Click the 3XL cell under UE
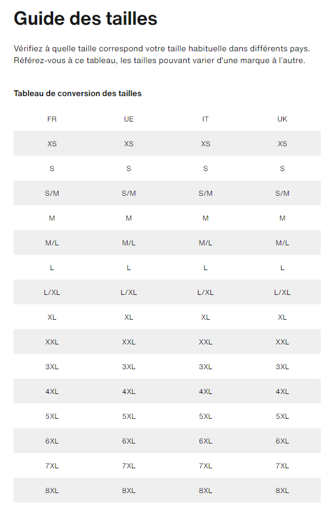The image size is (332, 532). click(x=129, y=367)
